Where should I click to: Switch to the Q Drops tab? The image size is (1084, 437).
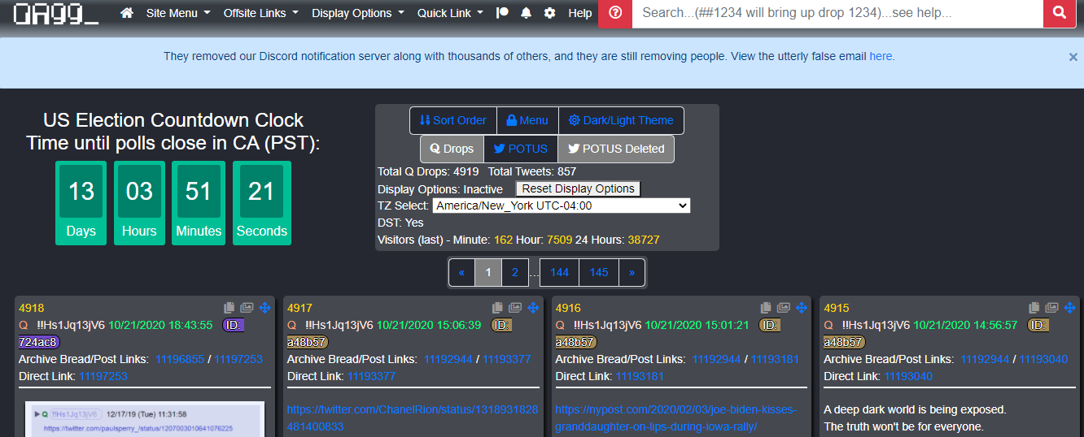(x=452, y=149)
